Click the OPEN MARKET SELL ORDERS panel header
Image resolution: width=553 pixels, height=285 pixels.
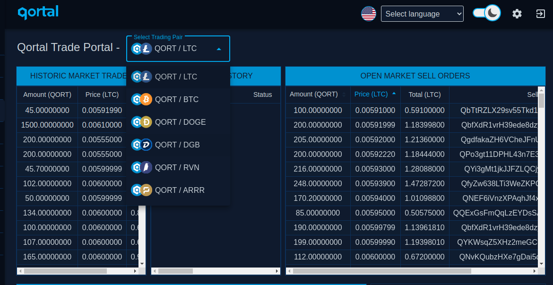tap(415, 76)
